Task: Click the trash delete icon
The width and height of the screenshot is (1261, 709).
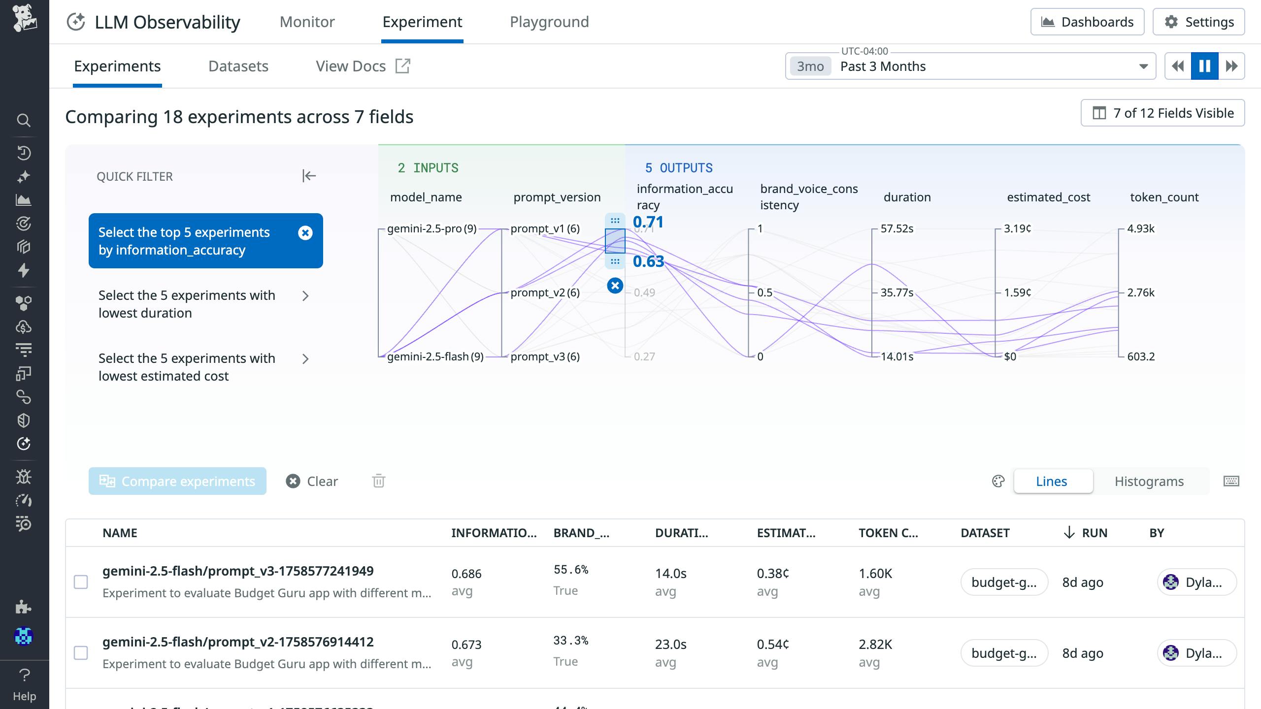Action: click(x=378, y=481)
